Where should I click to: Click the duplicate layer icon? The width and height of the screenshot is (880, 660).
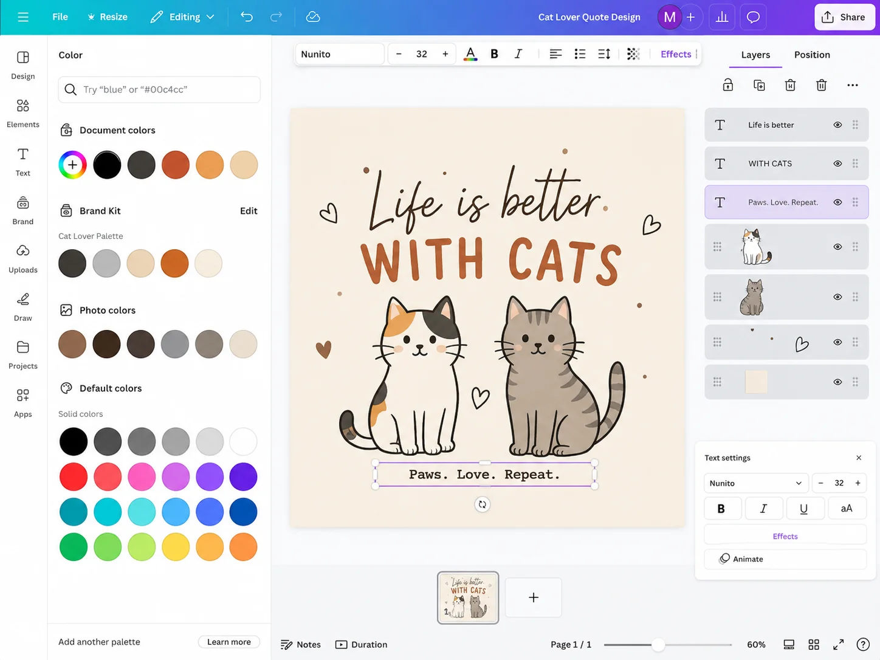tap(759, 85)
